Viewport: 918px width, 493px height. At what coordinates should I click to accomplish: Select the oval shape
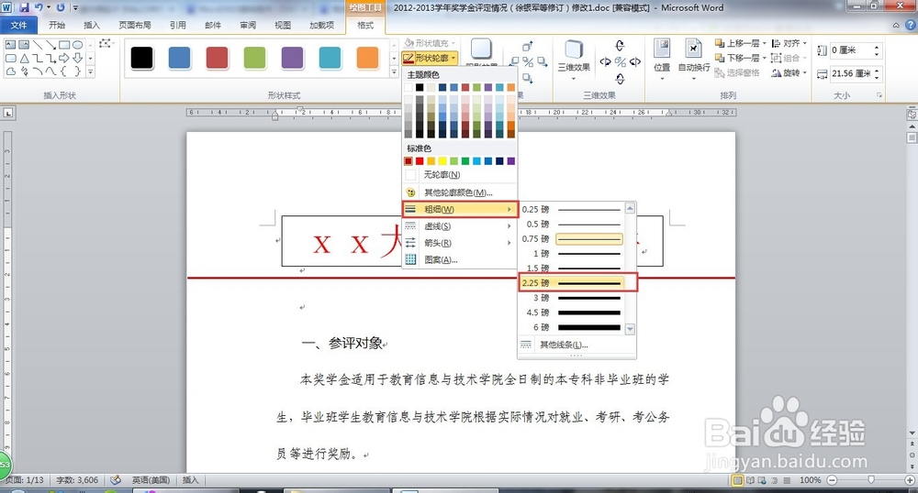77,44
